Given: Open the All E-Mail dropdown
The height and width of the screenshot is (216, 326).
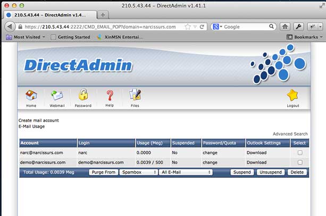Looking at the screenshot, I should pyautogui.click(x=186, y=172).
